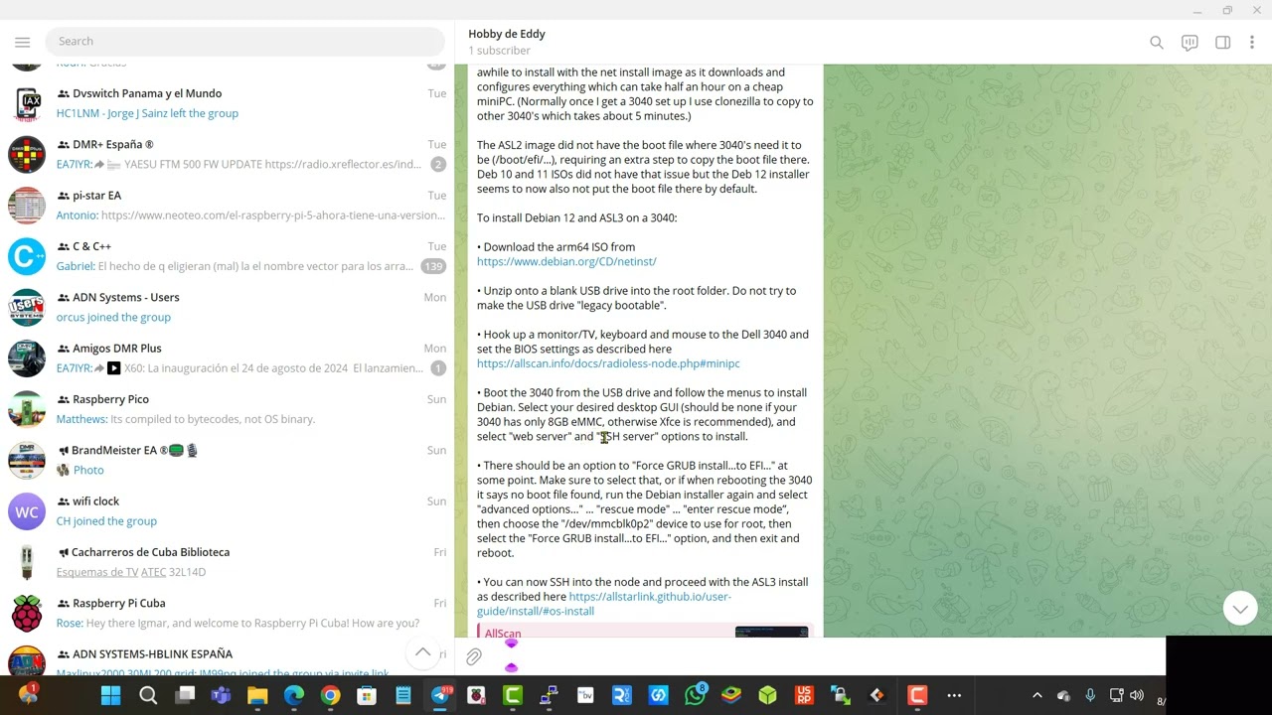Viewport: 1272px width, 715px height.
Task: Open Raspberry Pi Imager taskbar icon
Action: [x=476, y=695]
